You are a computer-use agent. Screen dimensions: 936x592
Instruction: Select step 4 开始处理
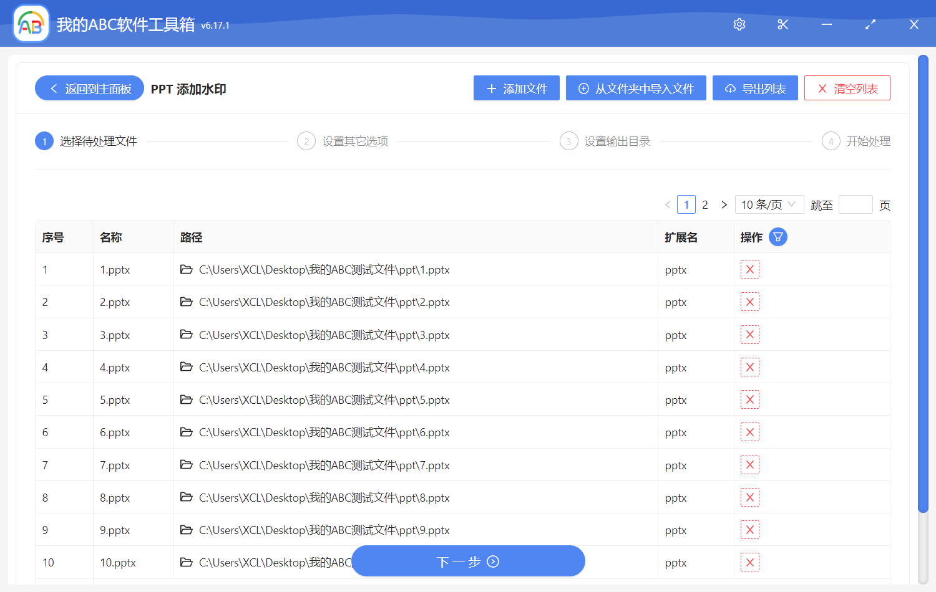pyautogui.click(x=867, y=141)
